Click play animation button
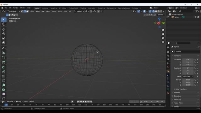The height and width of the screenshot is (113, 201). (86, 102)
